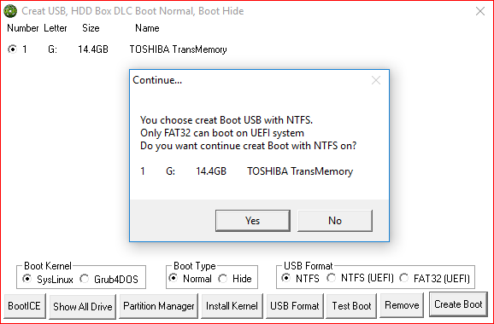Start Create Boot

click(458, 304)
